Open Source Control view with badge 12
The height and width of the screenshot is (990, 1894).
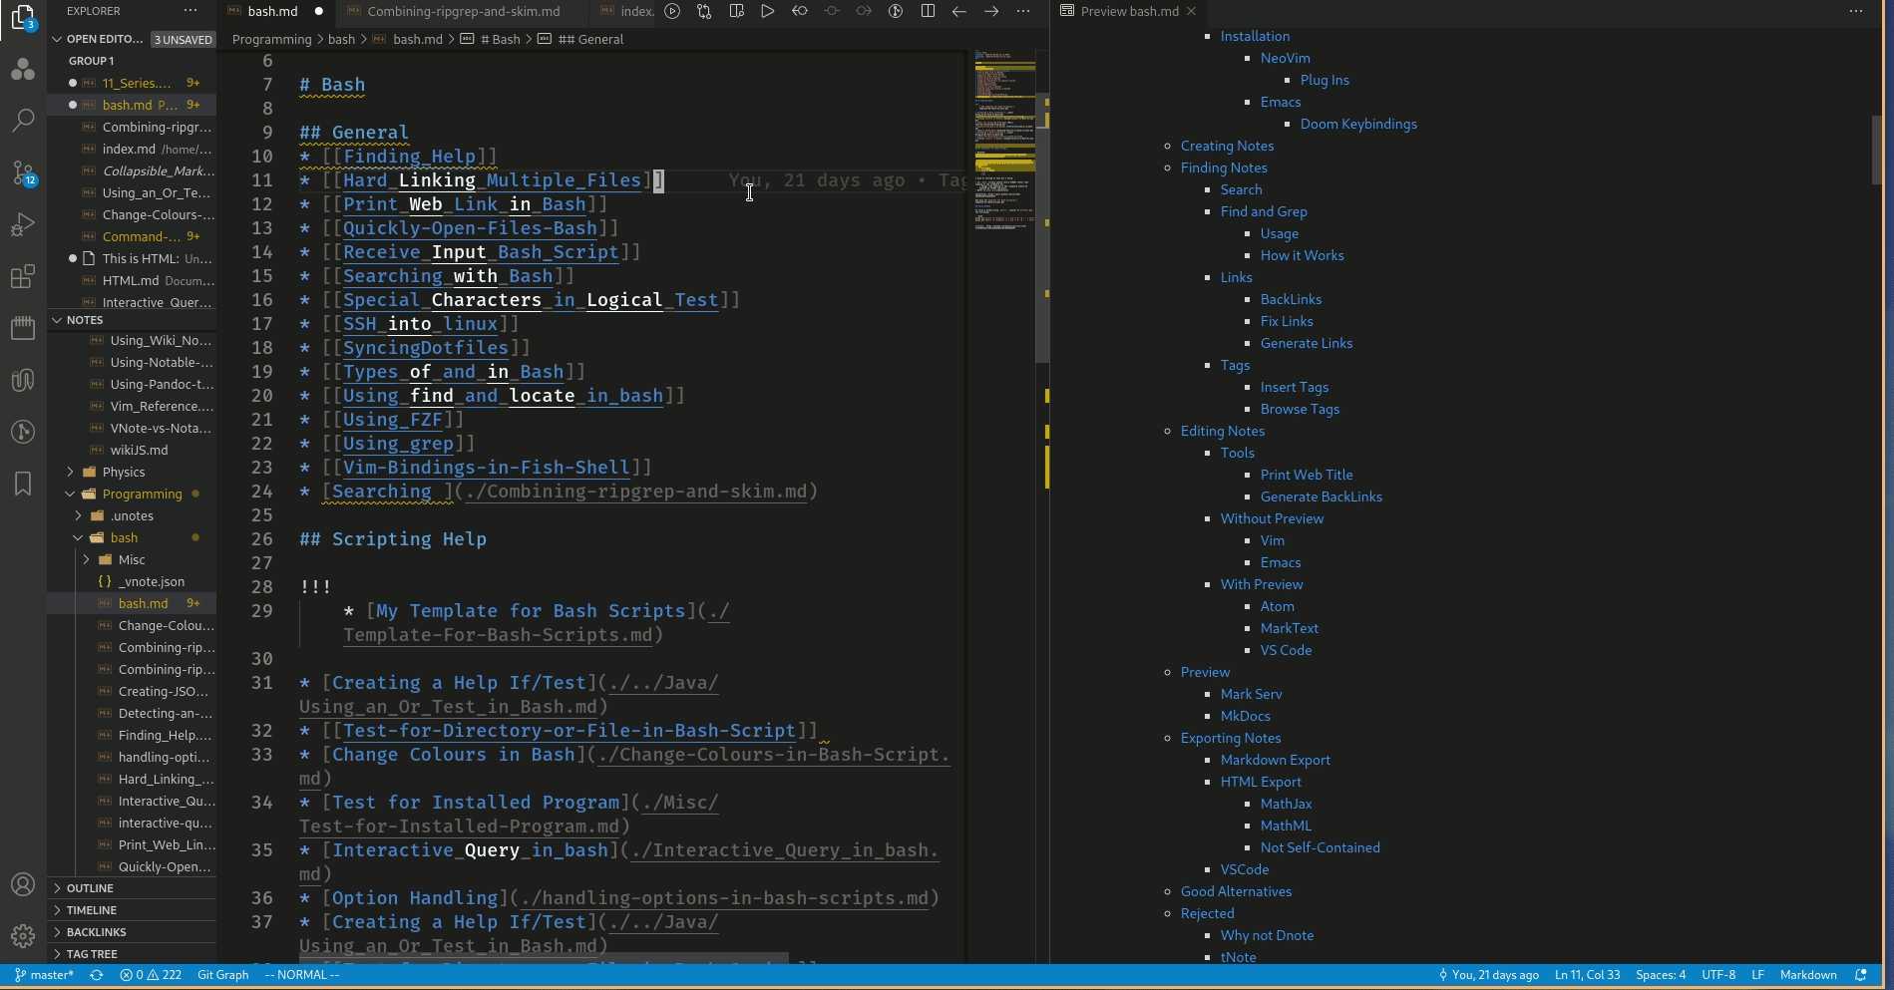pos(23,172)
